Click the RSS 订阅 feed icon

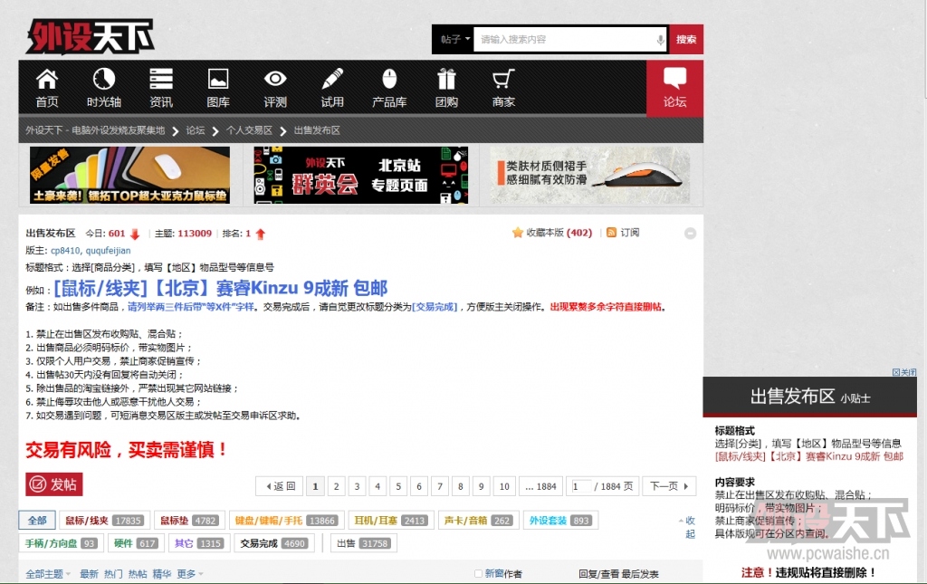pos(611,233)
